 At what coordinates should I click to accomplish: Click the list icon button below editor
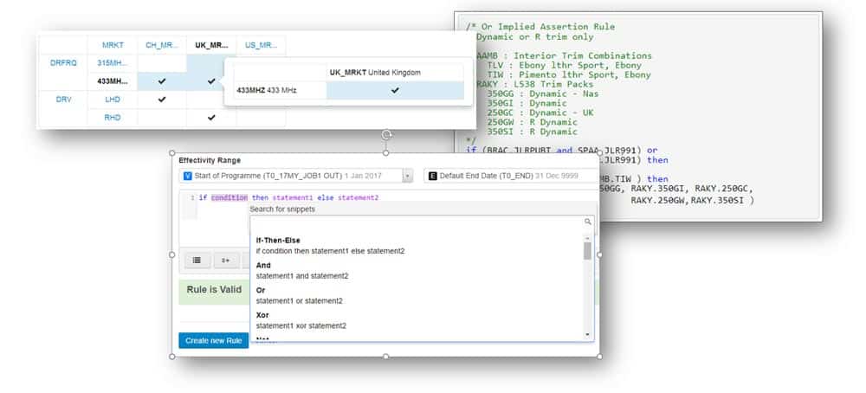(197, 259)
